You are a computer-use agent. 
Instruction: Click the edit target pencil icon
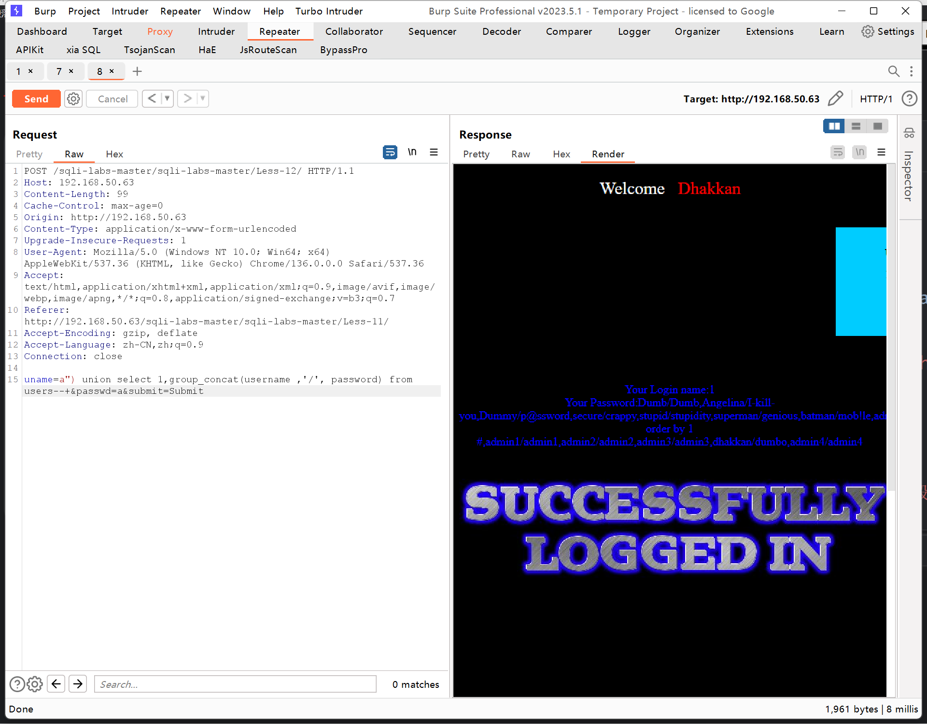click(x=835, y=99)
